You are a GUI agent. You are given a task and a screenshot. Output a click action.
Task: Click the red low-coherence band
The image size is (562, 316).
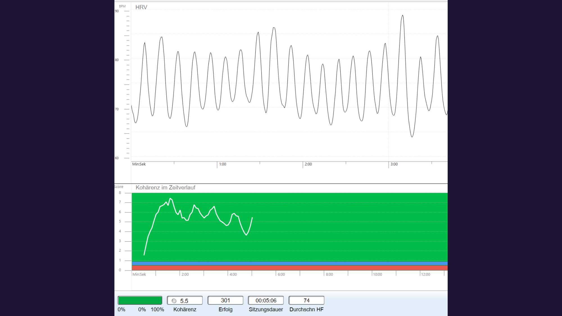(x=289, y=268)
